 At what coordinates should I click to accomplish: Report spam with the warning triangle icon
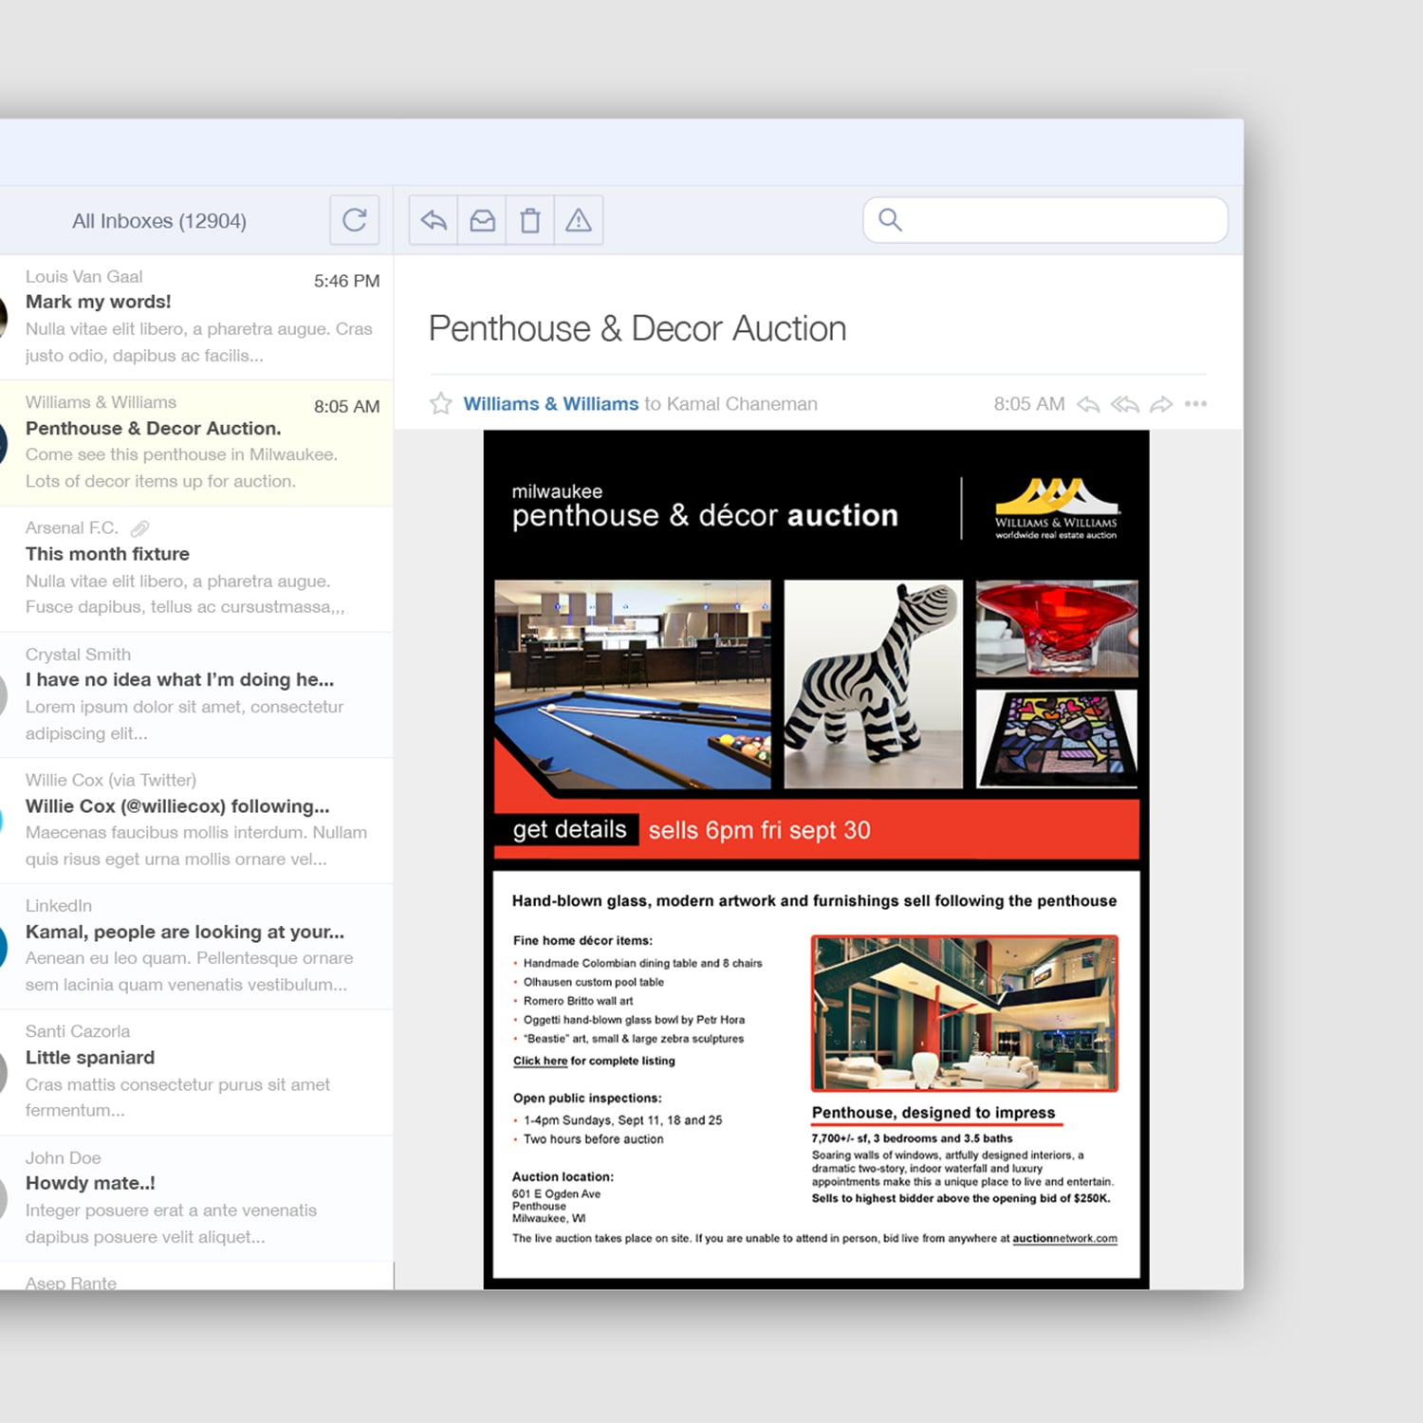click(x=579, y=220)
